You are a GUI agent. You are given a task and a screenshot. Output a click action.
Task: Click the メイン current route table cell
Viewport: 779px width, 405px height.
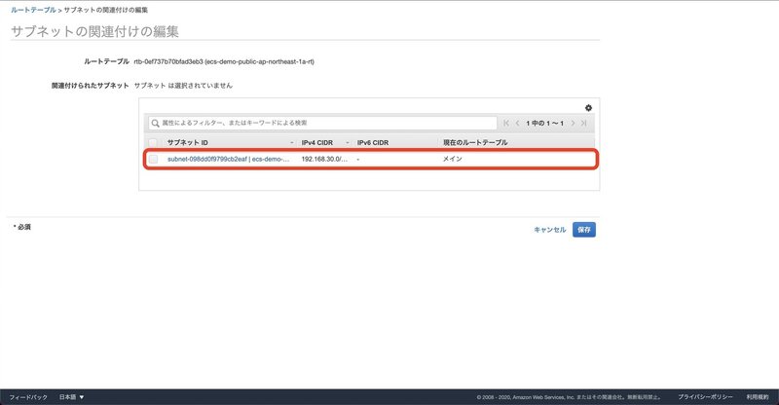(x=452, y=159)
